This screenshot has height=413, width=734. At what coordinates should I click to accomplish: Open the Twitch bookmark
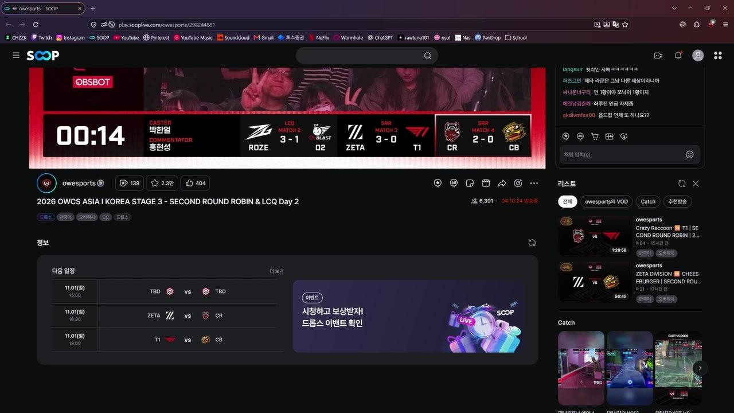click(x=41, y=38)
